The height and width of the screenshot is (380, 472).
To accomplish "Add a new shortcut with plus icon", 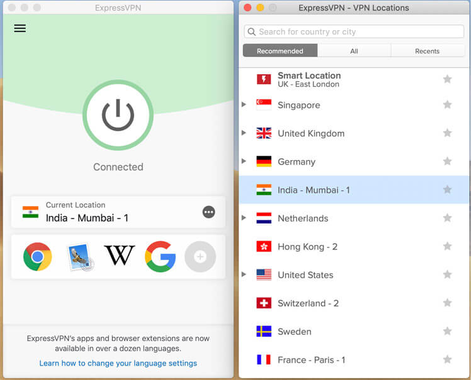I will click(200, 257).
